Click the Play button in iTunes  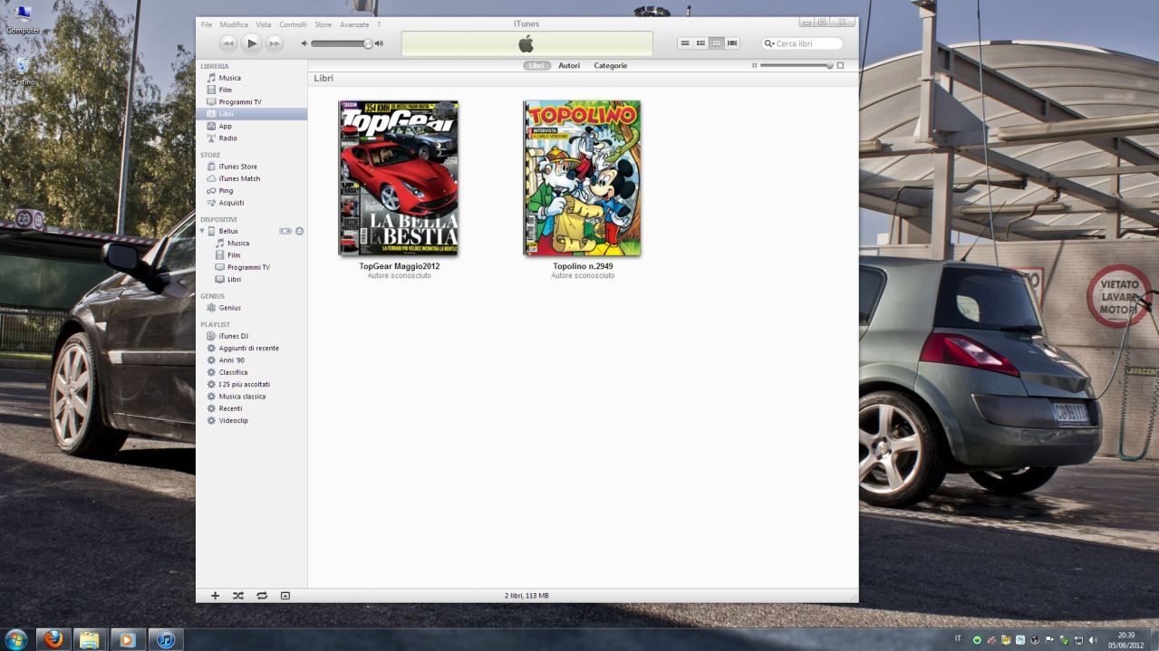[x=252, y=43]
